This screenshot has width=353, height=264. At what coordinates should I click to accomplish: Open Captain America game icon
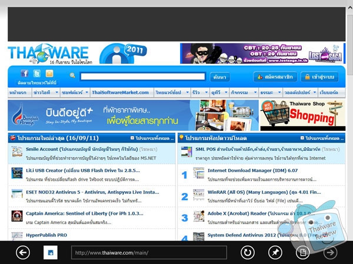[x=17, y=216]
